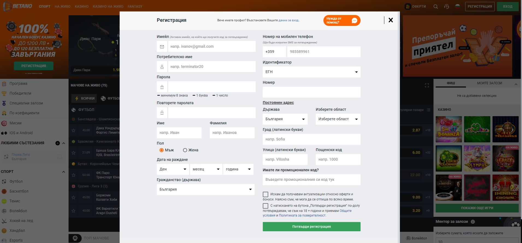Click the Bulgarian flag language icon
Image resolution: width=522 pixels, height=243 pixels.
458,6
